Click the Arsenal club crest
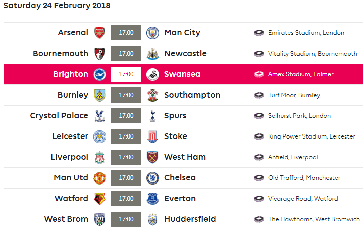The height and width of the screenshot is (229, 363). coord(99,33)
